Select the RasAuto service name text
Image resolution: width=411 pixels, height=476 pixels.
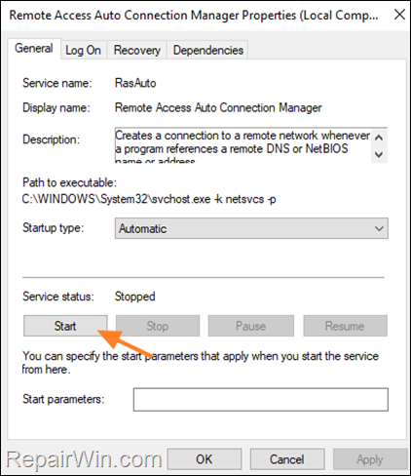click(135, 83)
